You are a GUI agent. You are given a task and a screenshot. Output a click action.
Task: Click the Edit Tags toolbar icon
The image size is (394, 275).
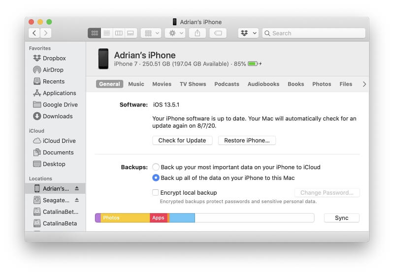click(218, 33)
